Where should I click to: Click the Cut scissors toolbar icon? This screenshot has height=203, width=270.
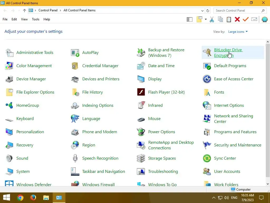(x=212, y=19)
